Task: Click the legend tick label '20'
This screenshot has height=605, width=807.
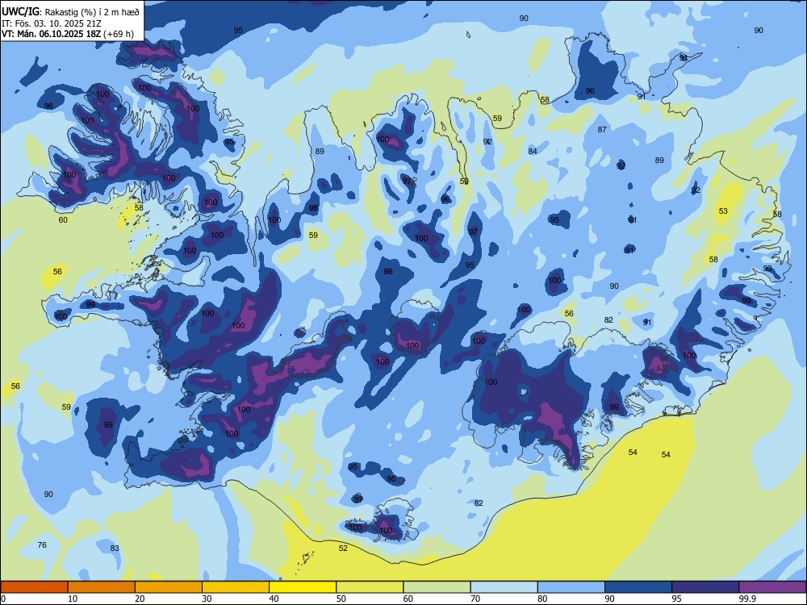Action: (140, 599)
